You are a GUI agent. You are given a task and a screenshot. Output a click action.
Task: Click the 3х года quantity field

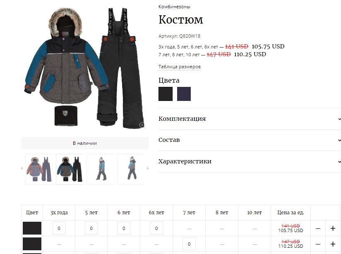coord(59,228)
